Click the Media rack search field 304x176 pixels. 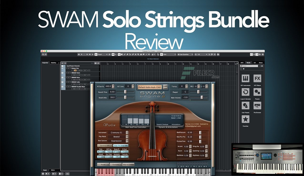pyautogui.click(x=249, y=66)
